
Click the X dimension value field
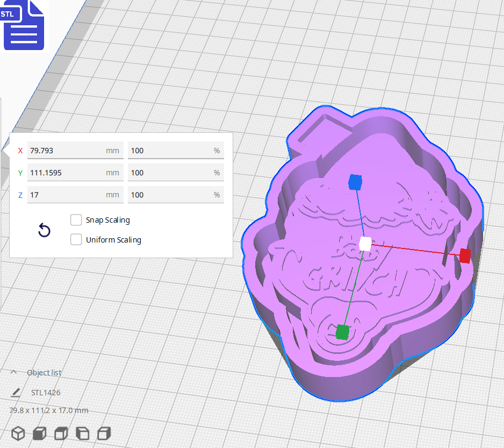pyautogui.click(x=70, y=151)
